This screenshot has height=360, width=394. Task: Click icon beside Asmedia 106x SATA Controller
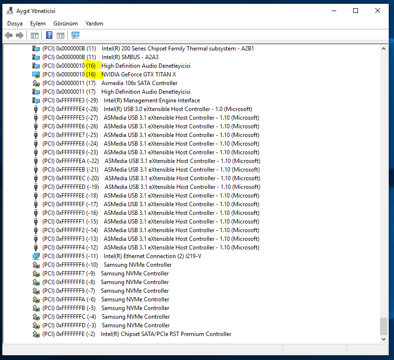(36, 83)
